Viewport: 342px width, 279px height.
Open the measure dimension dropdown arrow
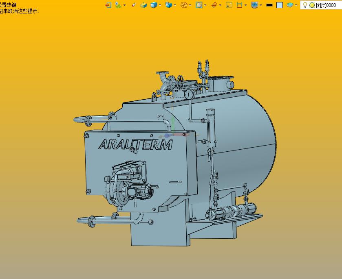tap(246, 5)
